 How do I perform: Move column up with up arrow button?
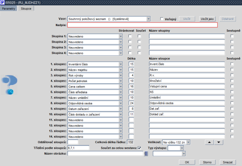tap(209, 142)
